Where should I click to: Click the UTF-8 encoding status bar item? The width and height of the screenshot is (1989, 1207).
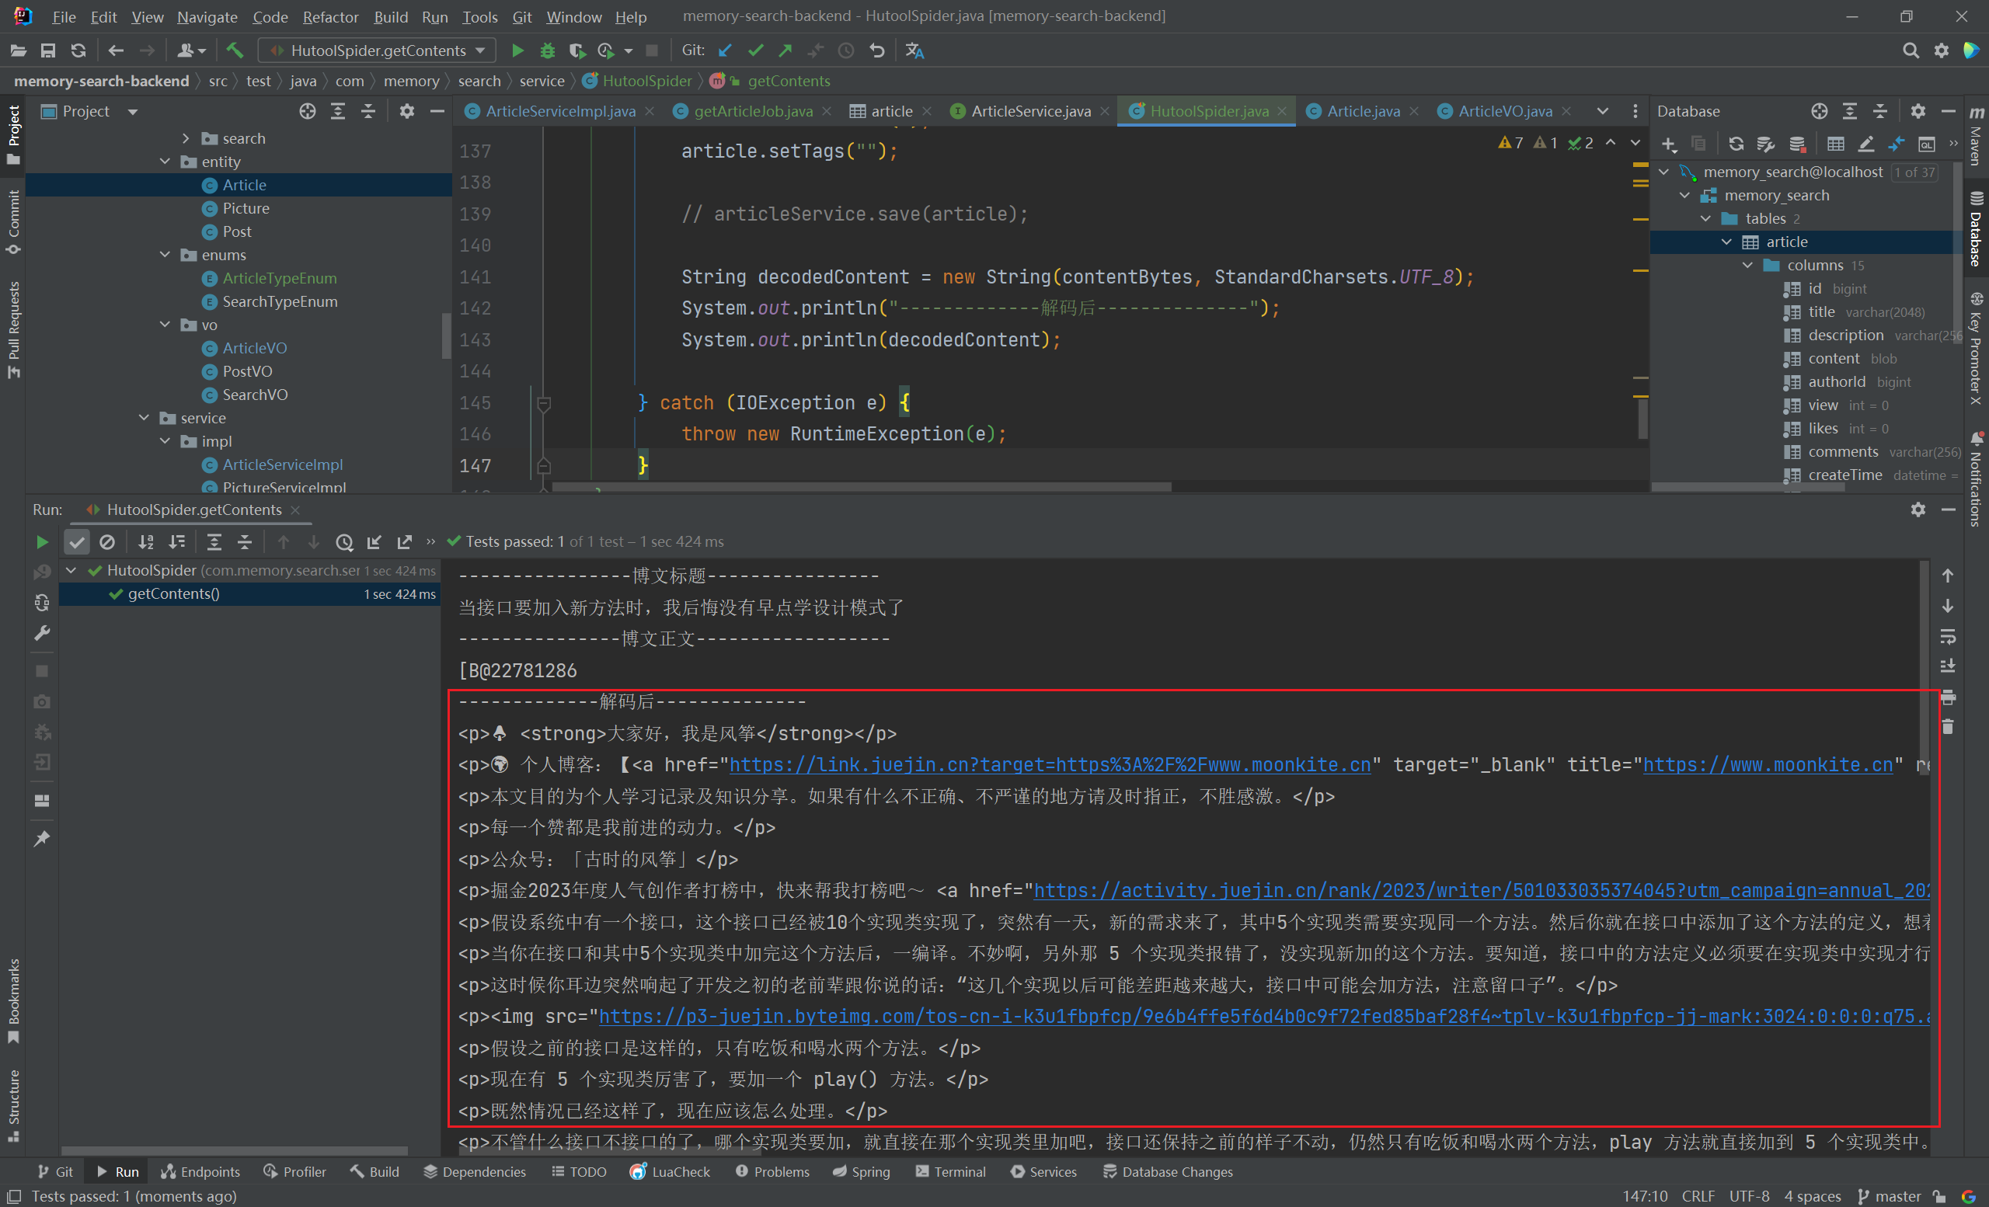click(x=1749, y=1195)
